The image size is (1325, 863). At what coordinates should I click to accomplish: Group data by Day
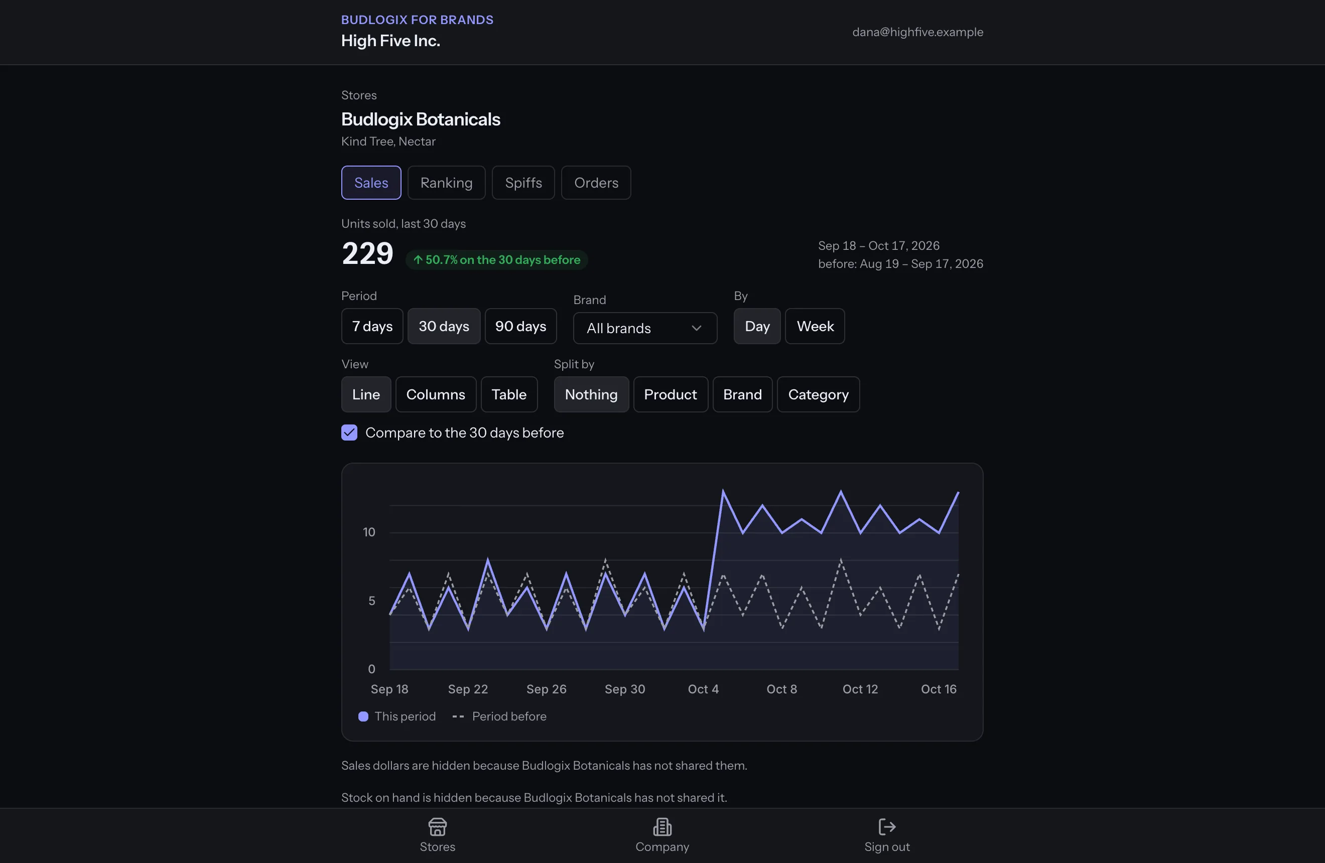757,326
